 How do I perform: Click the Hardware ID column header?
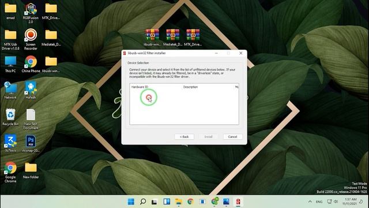pyautogui.click(x=140, y=87)
